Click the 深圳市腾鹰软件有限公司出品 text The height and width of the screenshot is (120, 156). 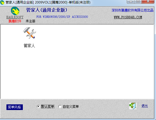pyautogui.click(x=132, y=10)
